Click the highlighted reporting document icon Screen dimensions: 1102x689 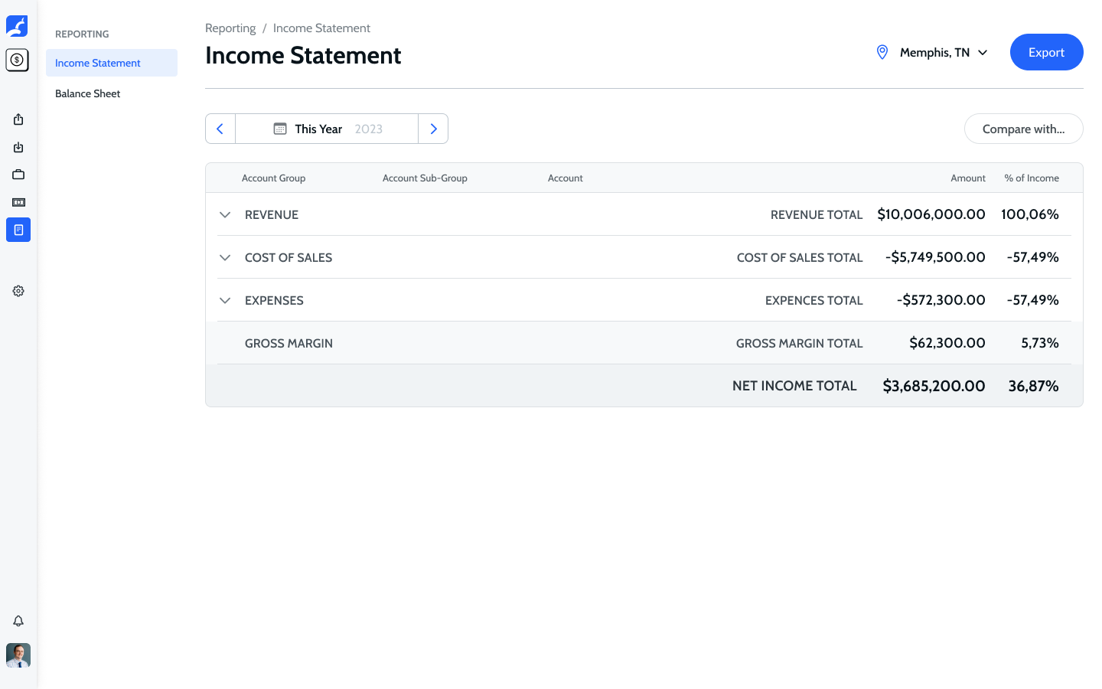pos(18,230)
